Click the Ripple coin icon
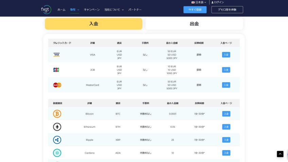This screenshot has width=288, height=162. click(x=57, y=140)
